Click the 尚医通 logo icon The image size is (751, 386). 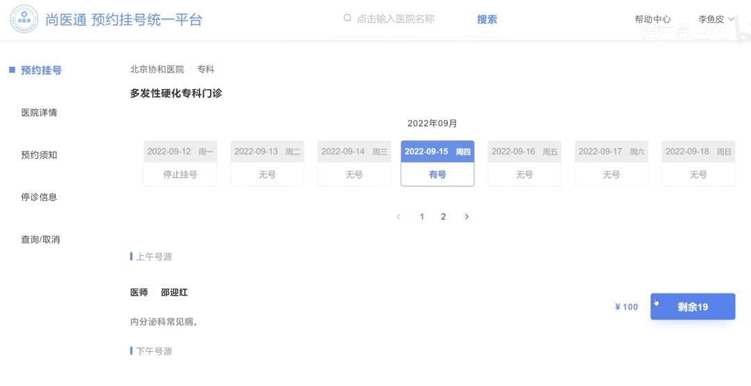pyautogui.click(x=24, y=19)
